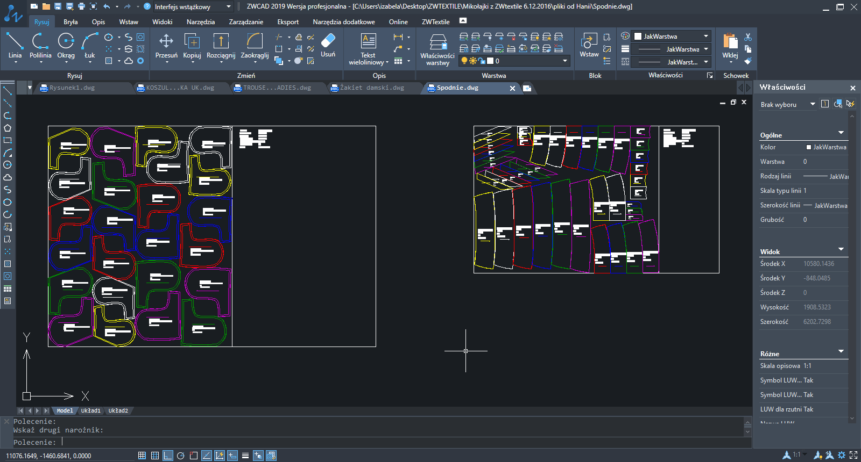Open the Bryła ribbon tab
Viewport: 861px width, 462px height.
pos(70,22)
